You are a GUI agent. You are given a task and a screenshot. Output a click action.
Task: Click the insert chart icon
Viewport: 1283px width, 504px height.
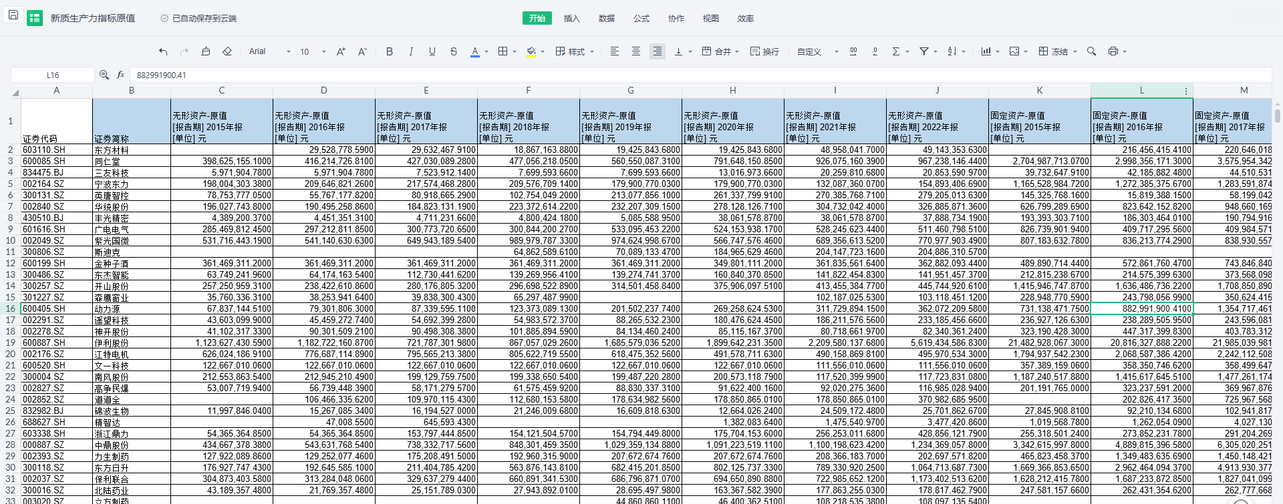point(986,51)
